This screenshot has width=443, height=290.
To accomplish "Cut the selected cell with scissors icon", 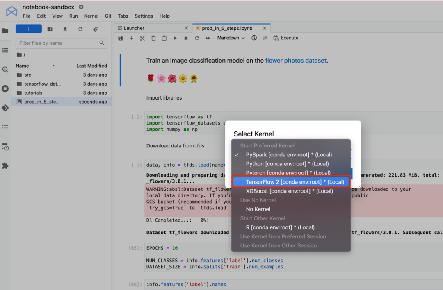I will pyautogui.click(x=142, y=38).
